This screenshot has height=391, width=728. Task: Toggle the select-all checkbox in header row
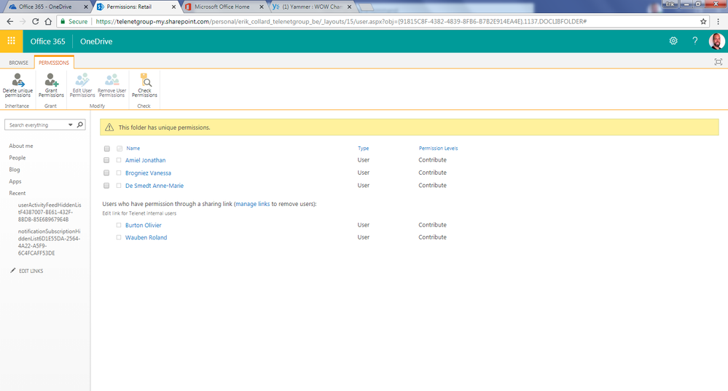coord(107,149)
